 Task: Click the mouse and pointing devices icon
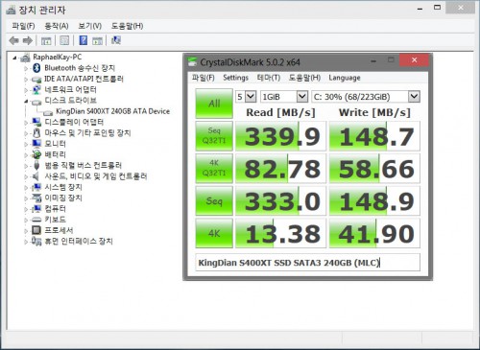point(36,132)
